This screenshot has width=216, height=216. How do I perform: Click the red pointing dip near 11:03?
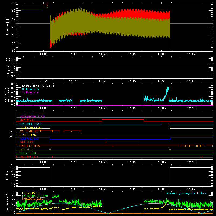51,45
